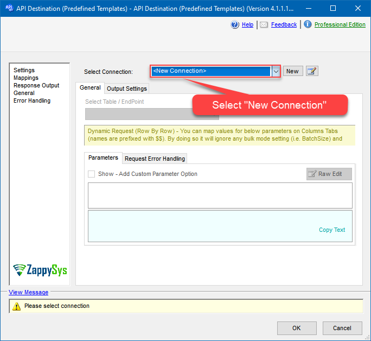Close the API Destination dialog
Viewport: 371px width, 341px height.
(358, 8)
